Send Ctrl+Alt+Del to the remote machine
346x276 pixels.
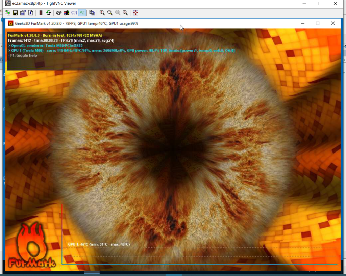pyautogui.click(x=59, y=13)
